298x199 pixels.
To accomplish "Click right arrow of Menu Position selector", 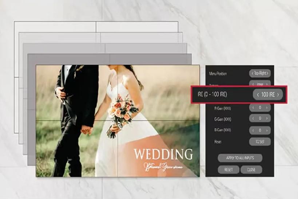I will point(268,73).
